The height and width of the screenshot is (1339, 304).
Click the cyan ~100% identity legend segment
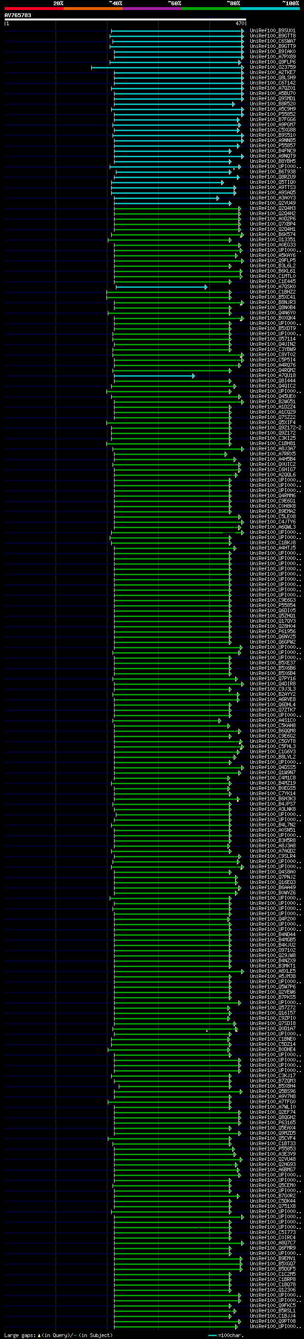click(270, 9)
